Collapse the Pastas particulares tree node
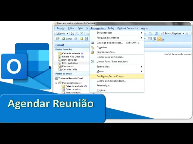This screenshot has height=144, width=193. tap(56, 83)
